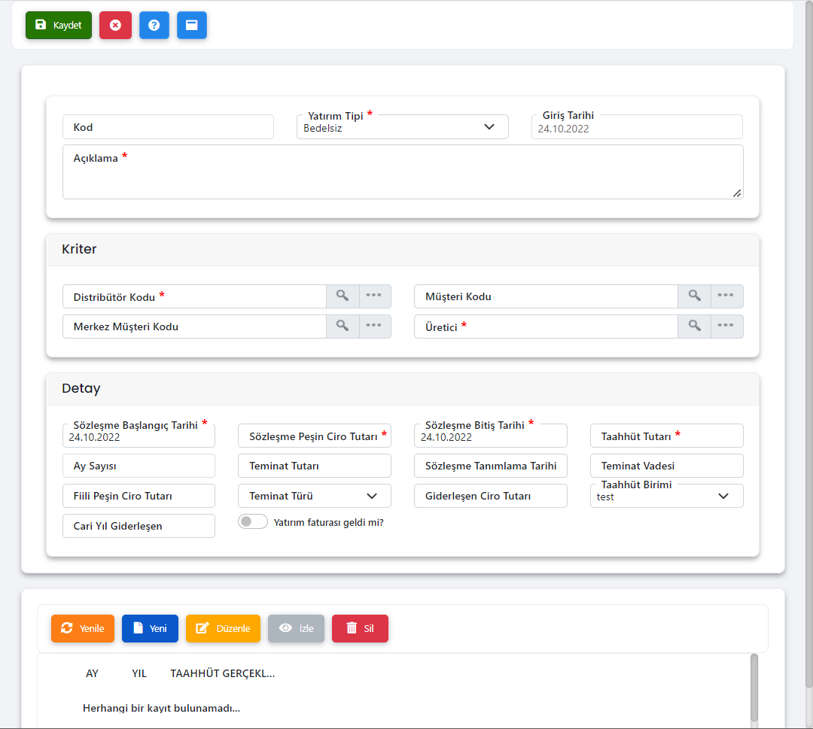The width and height of the screenshot is (813, 729).
Task: Click the red cancel X icon button
Action: [115, 25]
